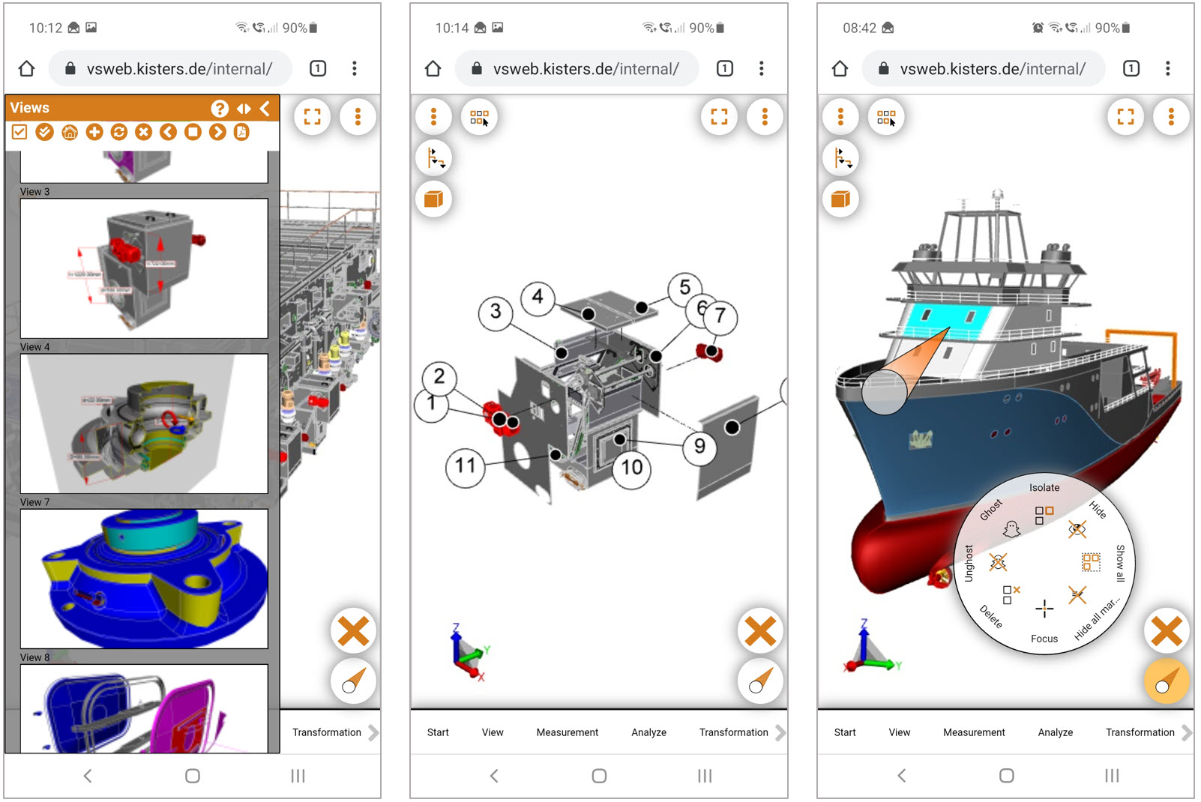Go to previous view in Views toolbar
The height and width of the screenshot is (802, 1201).
pyautogui.click(x=168, y=133)
